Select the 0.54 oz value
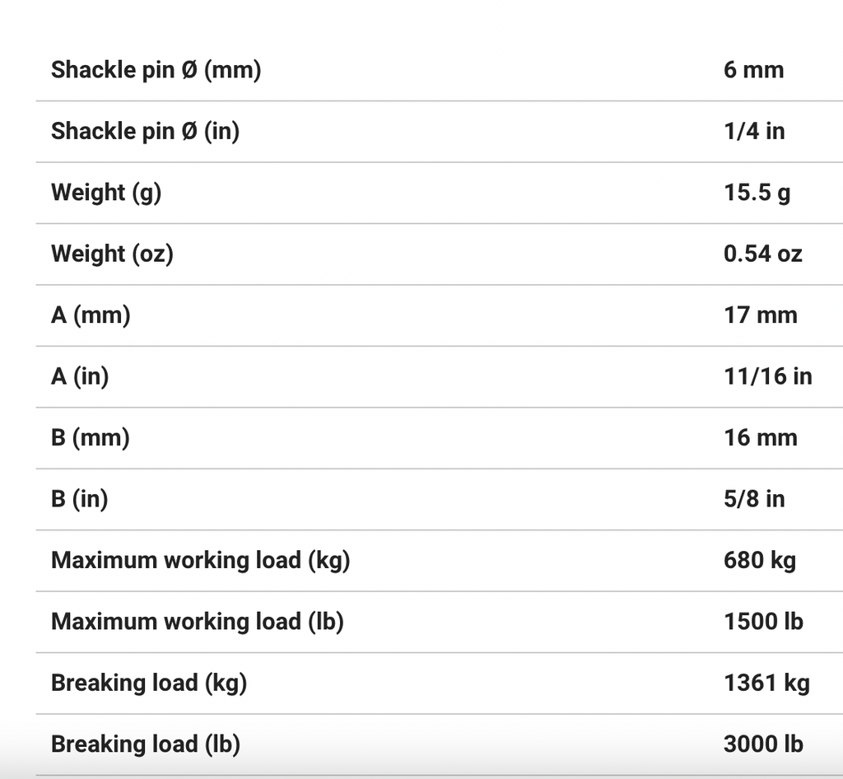This screenshot has height=779, width=843. point(762,254)
